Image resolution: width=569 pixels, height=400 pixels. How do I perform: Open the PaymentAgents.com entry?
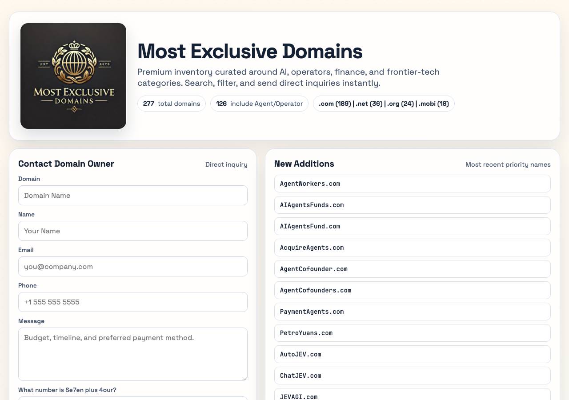413,312
